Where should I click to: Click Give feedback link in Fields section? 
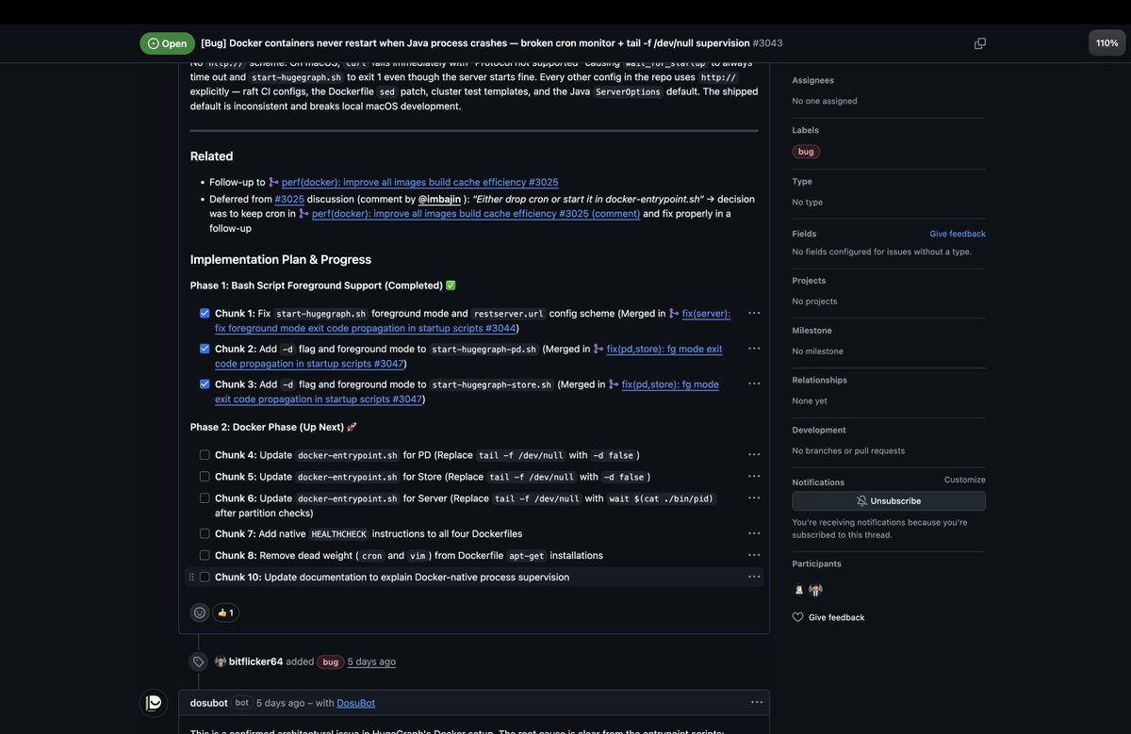click(958, 234)
